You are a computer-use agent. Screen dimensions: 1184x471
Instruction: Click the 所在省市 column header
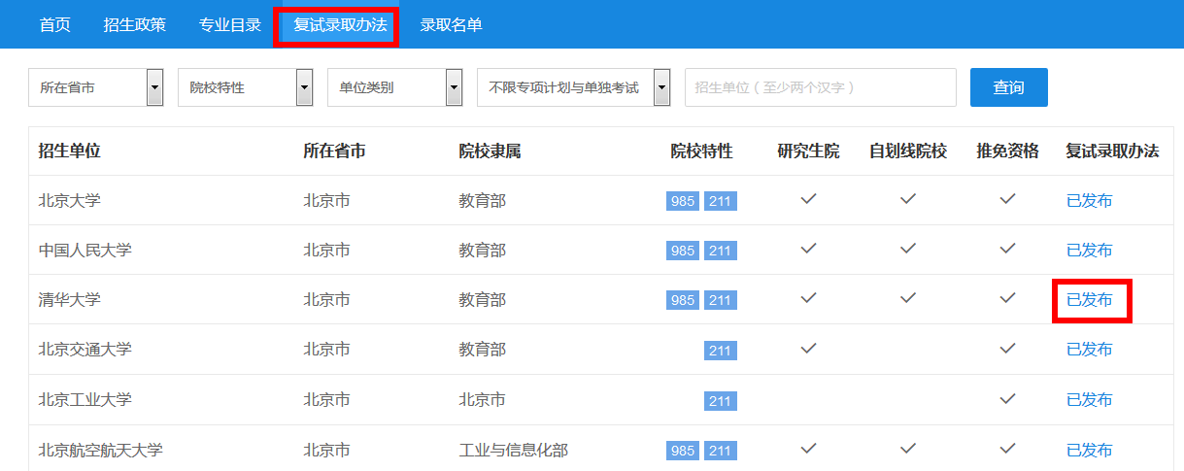click(x=334, y=151)
